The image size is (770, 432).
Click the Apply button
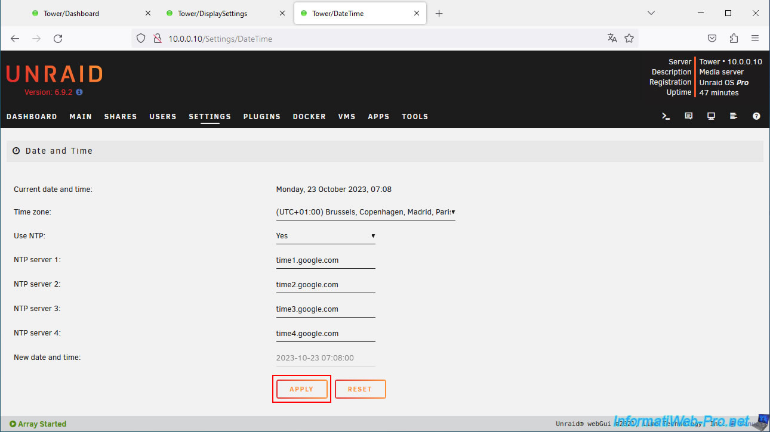[x=301, y=389]
